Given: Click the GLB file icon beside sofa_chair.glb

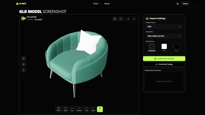Looking at the screenshot, I should [23, 18].
